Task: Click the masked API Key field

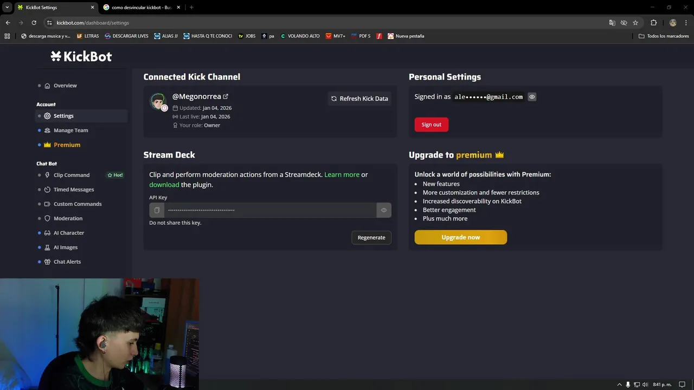Action: pos(270,210)
